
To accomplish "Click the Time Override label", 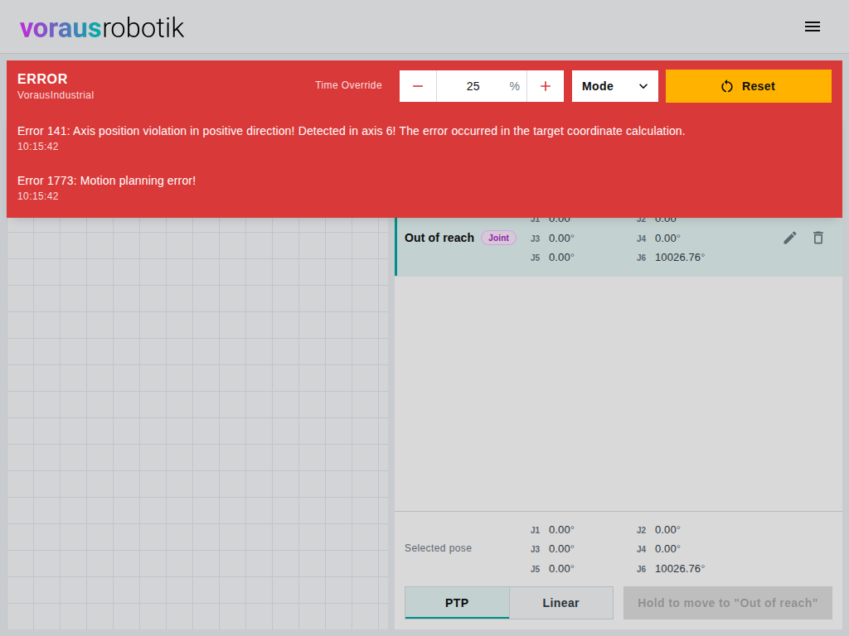I will [348, 85].
